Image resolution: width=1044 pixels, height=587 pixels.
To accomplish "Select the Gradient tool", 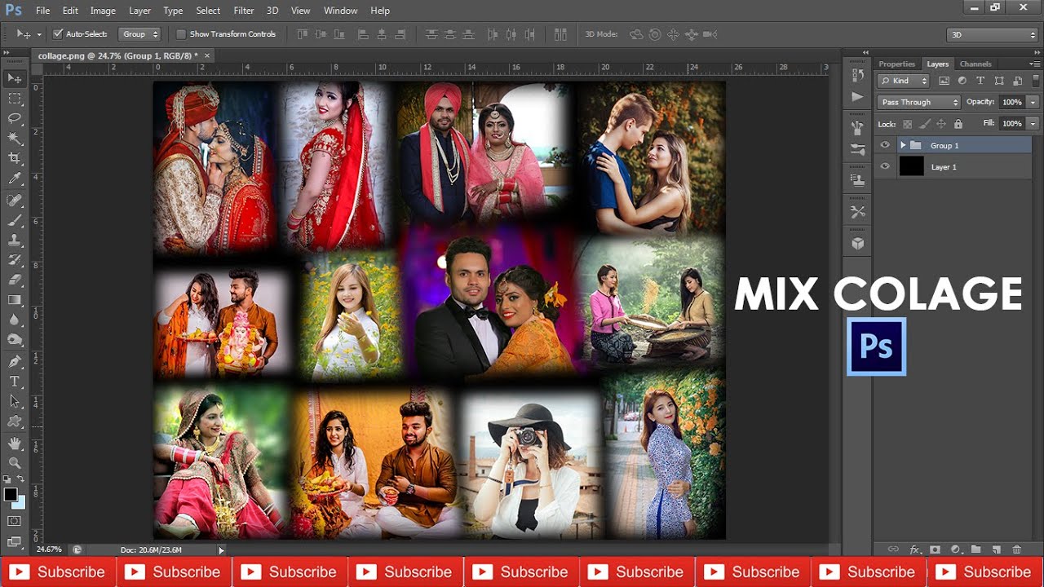I will pyautogui.click(x=15, y=300).
